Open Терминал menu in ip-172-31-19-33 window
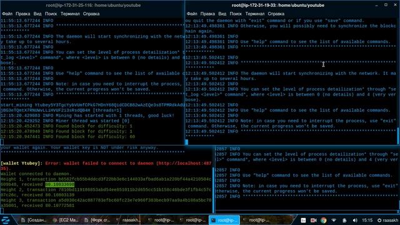 tap(254, 14)
